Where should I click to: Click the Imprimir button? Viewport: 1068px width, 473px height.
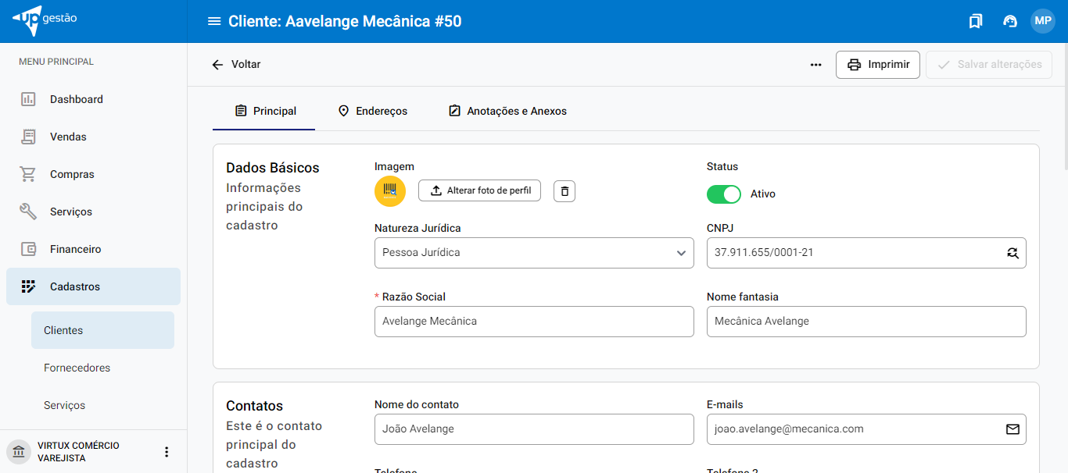coord(877,65)
